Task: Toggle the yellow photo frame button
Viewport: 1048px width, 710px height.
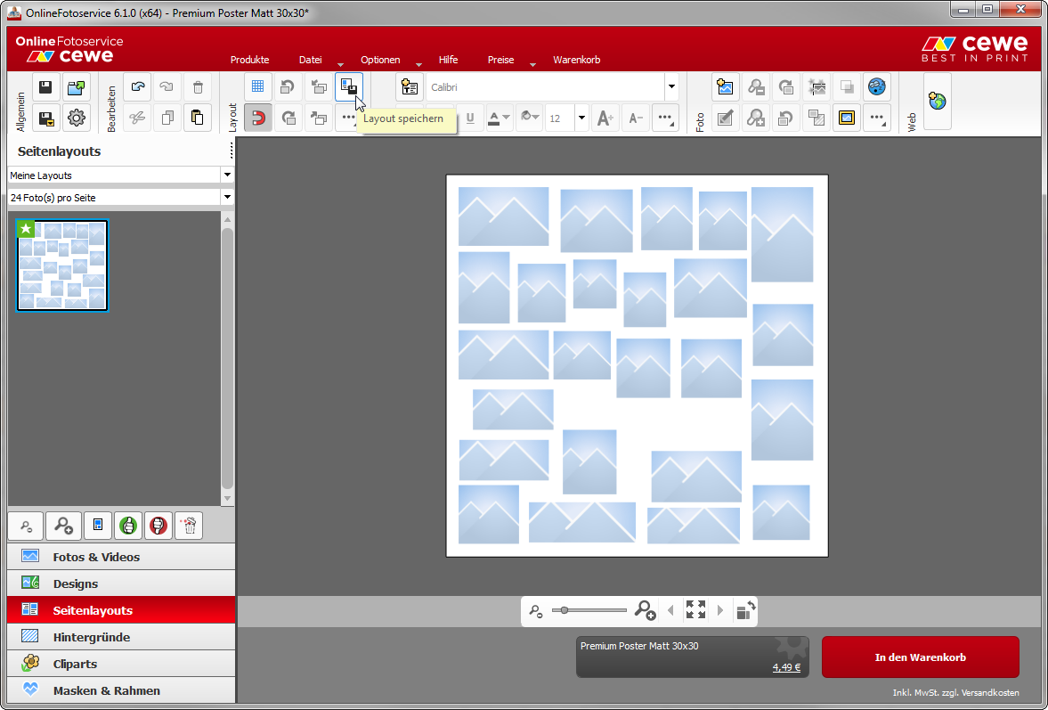Action: 847,118
